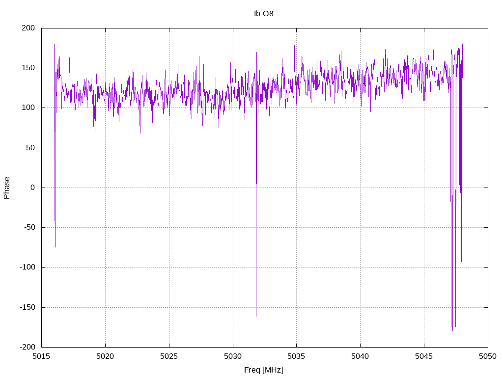The width and height of the screenshot is (503, 377).
Task: Select the Phase y-axis label
Action: tap(7, 188)
